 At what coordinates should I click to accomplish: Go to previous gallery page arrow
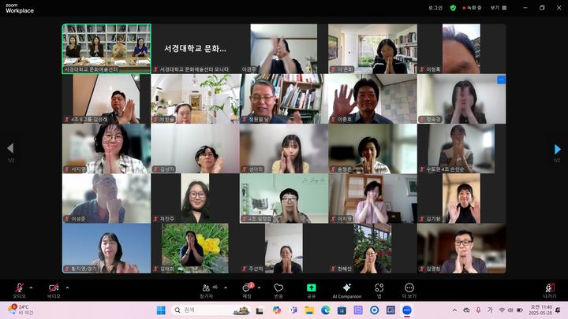click(x=10, y=148)
